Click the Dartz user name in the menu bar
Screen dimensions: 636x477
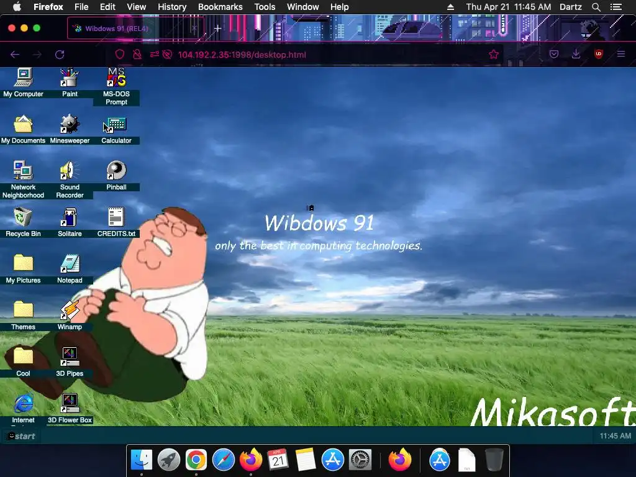pos(570,7)
